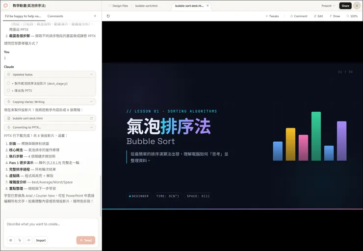Enable Comment mode

tap(299, 16)
